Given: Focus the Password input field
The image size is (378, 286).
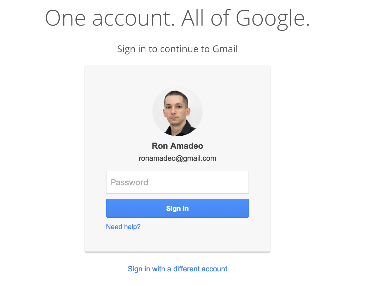Looking at the screenshot, I should point(178,182).
